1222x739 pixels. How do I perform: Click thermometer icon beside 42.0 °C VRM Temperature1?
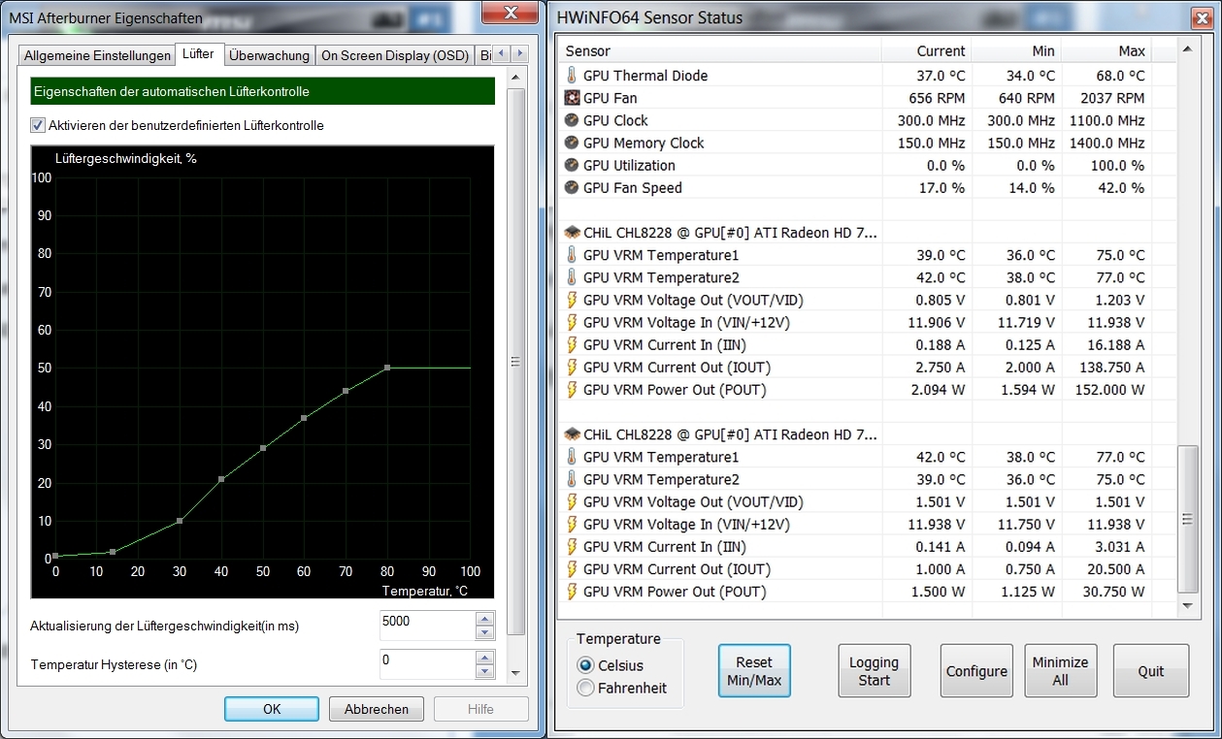coord(572,457)
